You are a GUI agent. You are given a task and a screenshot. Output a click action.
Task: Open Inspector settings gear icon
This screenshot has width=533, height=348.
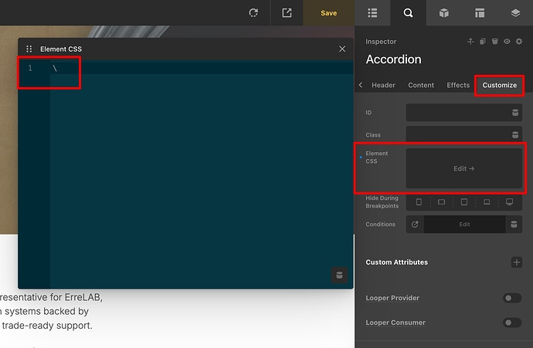(x=519, y=42)
